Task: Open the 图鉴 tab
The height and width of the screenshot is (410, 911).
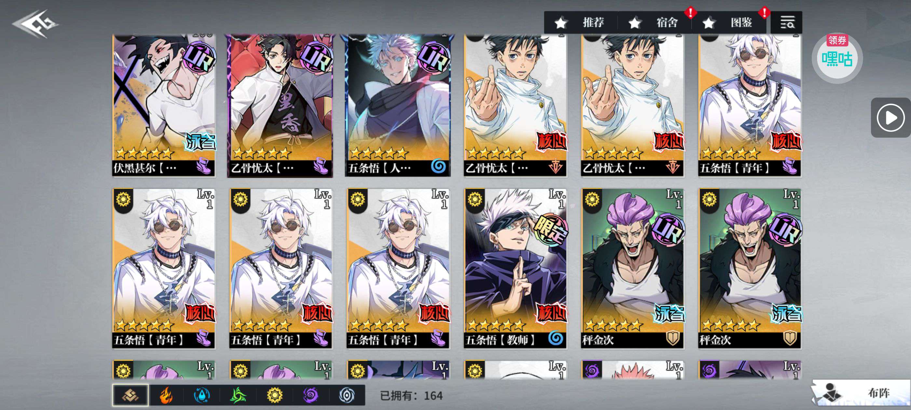Action: point(729,23)
